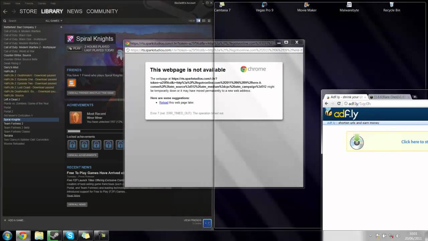Screen dimensions: 428x241
Task: Switch to the NEWS tab
Action: point(75,11)
